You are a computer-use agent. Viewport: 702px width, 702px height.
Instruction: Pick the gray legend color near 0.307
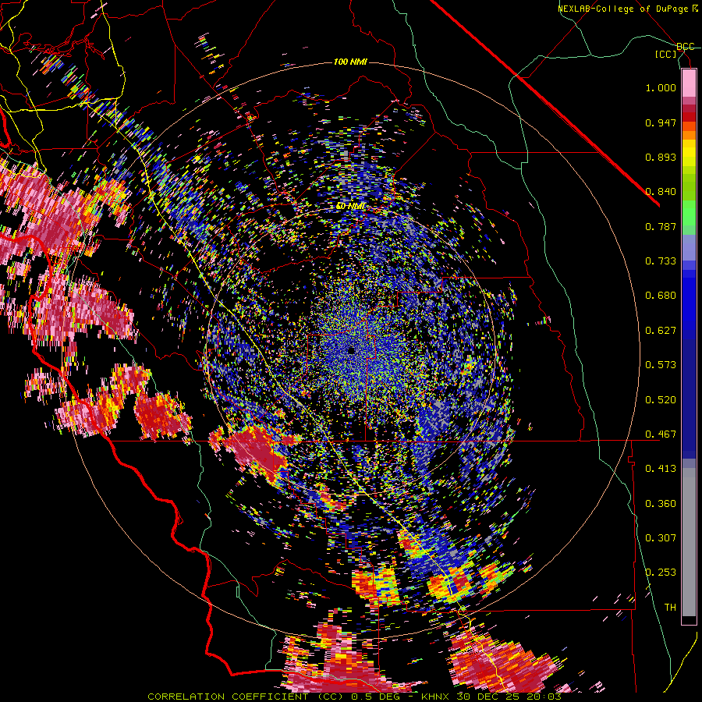pos(689,538)
